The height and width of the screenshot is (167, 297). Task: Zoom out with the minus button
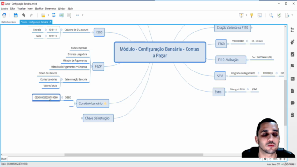point(270,159)
